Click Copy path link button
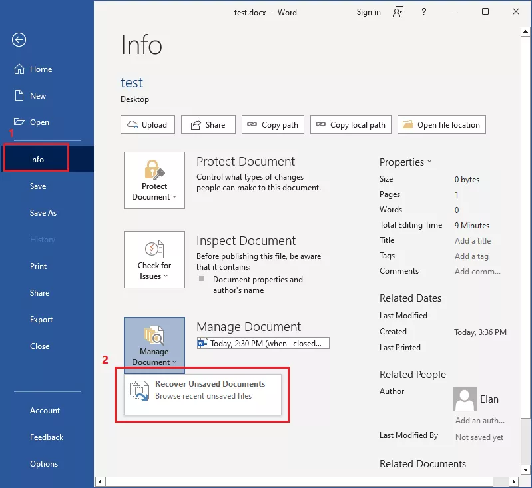Screen dimensions: 532x488 click(x=272, y=124)
